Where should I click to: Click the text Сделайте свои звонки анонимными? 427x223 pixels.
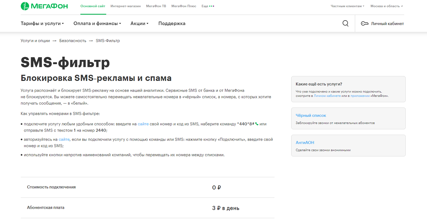tap(323, 150)
